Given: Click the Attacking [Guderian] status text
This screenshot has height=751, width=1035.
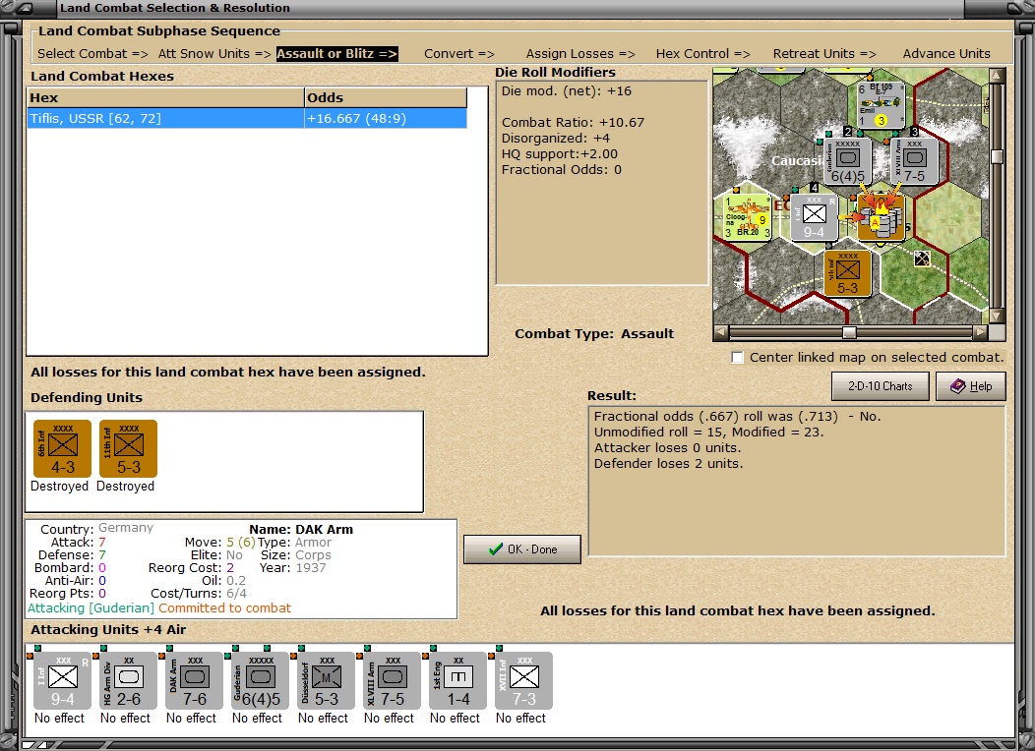Looking at the screenshot, I should [x=91, y=608].
